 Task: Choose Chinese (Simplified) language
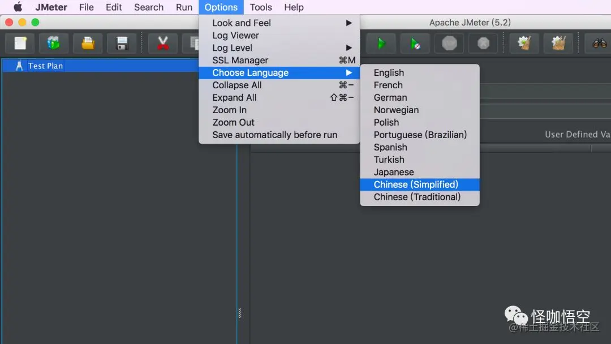pyautogui.click(x=420, y=184)
